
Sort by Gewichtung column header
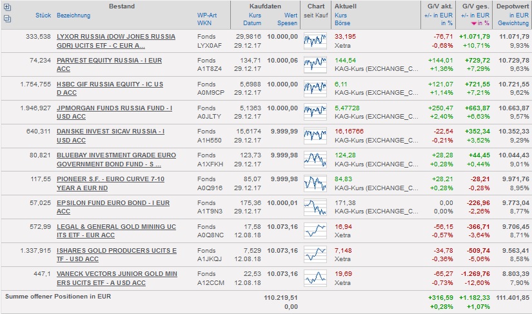click(x=513, y=23)
